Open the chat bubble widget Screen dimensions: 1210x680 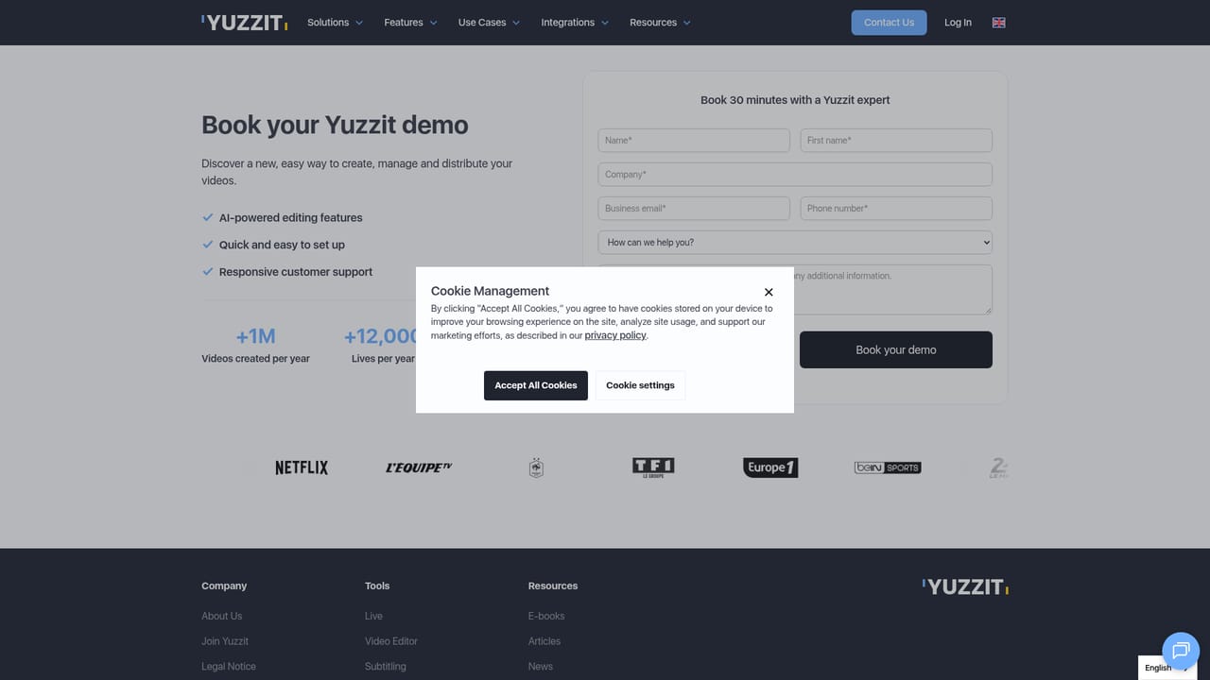[1180, 650]
